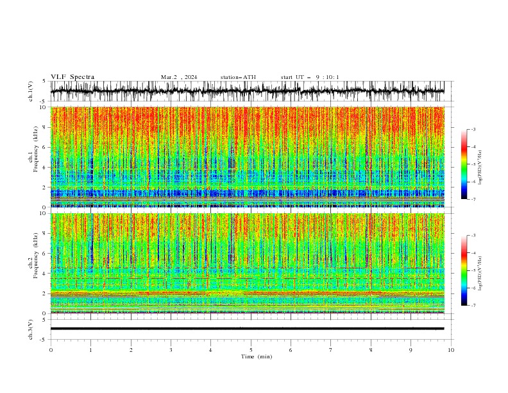The image size is (508, 393).
Task: Click the ch.3 voltage axis "-5" tick label
Action: click(x=44, y=340)
